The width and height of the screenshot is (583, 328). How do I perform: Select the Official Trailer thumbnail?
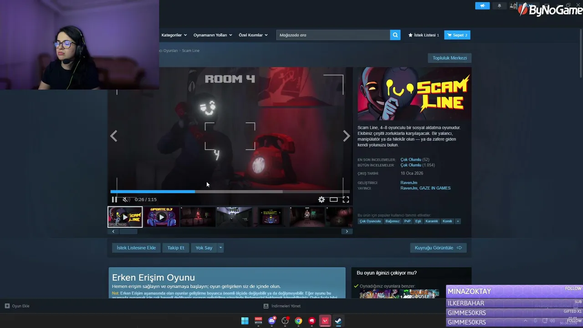[125, 217]
